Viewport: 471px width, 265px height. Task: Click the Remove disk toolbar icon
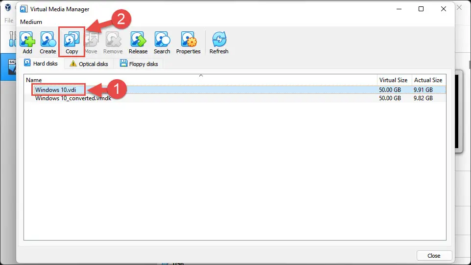click(x=113, y=42)
